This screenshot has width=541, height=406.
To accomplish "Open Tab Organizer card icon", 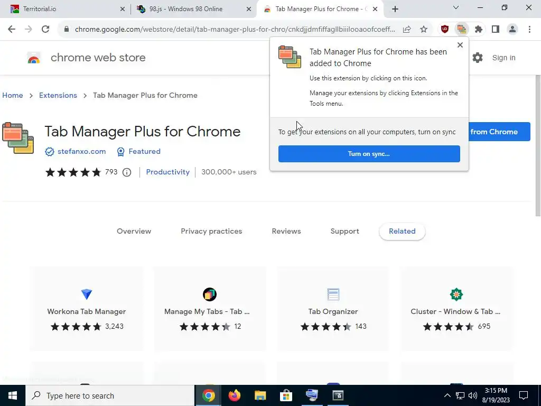I will (333, 294).
